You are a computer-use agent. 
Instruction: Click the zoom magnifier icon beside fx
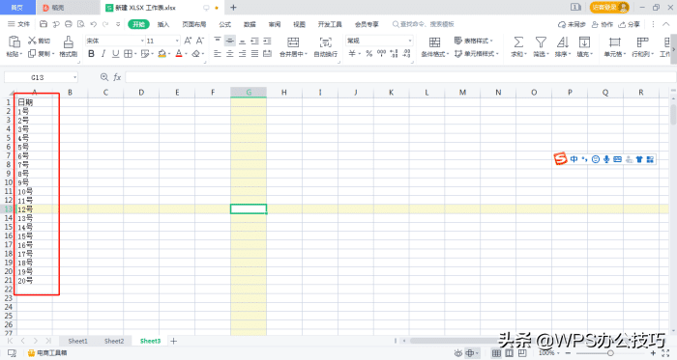point(104,77)
